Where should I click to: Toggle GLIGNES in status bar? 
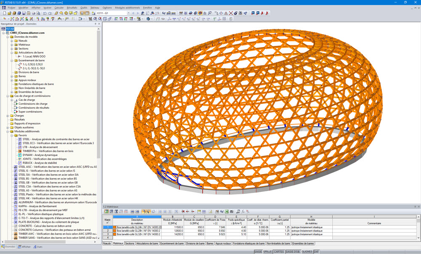(x=307, y=251)
